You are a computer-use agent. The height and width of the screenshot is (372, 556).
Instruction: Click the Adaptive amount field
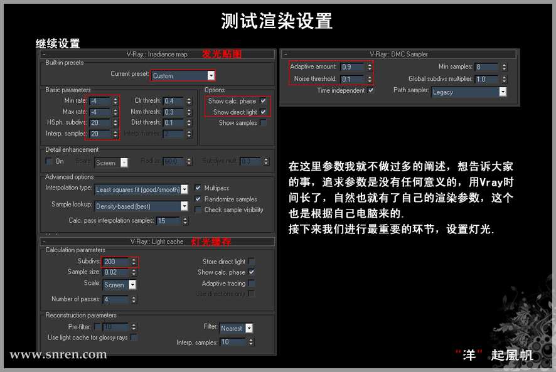coord(353,66)
